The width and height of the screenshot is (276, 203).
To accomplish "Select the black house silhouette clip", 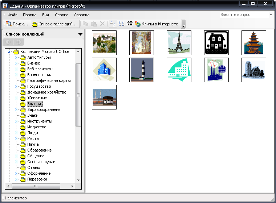I will tap(216, 43).
